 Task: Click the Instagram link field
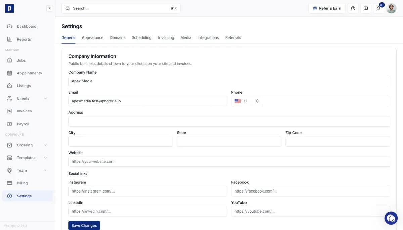tap(147, 191)
